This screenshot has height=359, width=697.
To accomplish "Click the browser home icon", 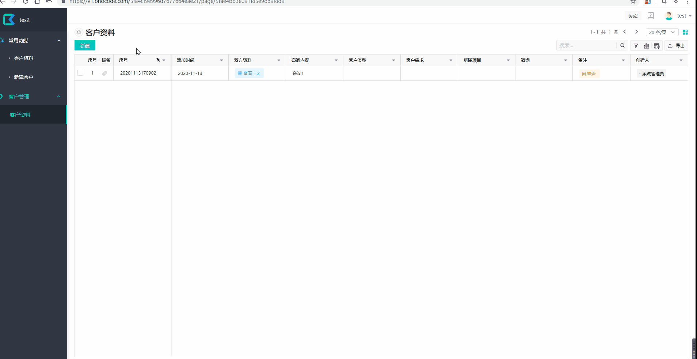I will (37, 2).
